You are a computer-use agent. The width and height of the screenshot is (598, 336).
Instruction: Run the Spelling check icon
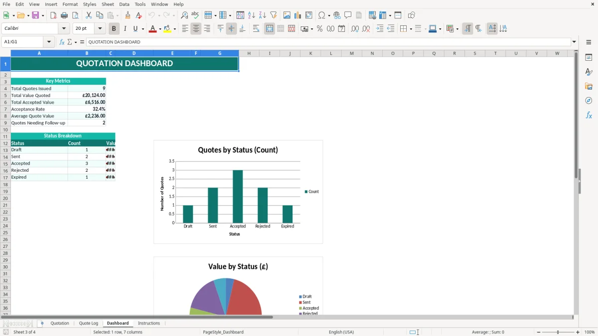click(x=195, y=15)
